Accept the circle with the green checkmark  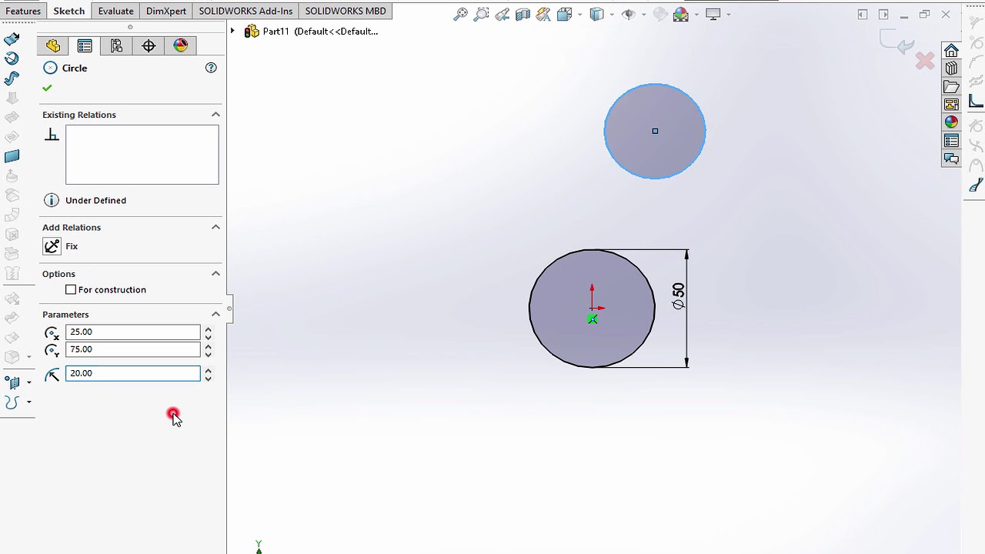[x=48, y=88]
